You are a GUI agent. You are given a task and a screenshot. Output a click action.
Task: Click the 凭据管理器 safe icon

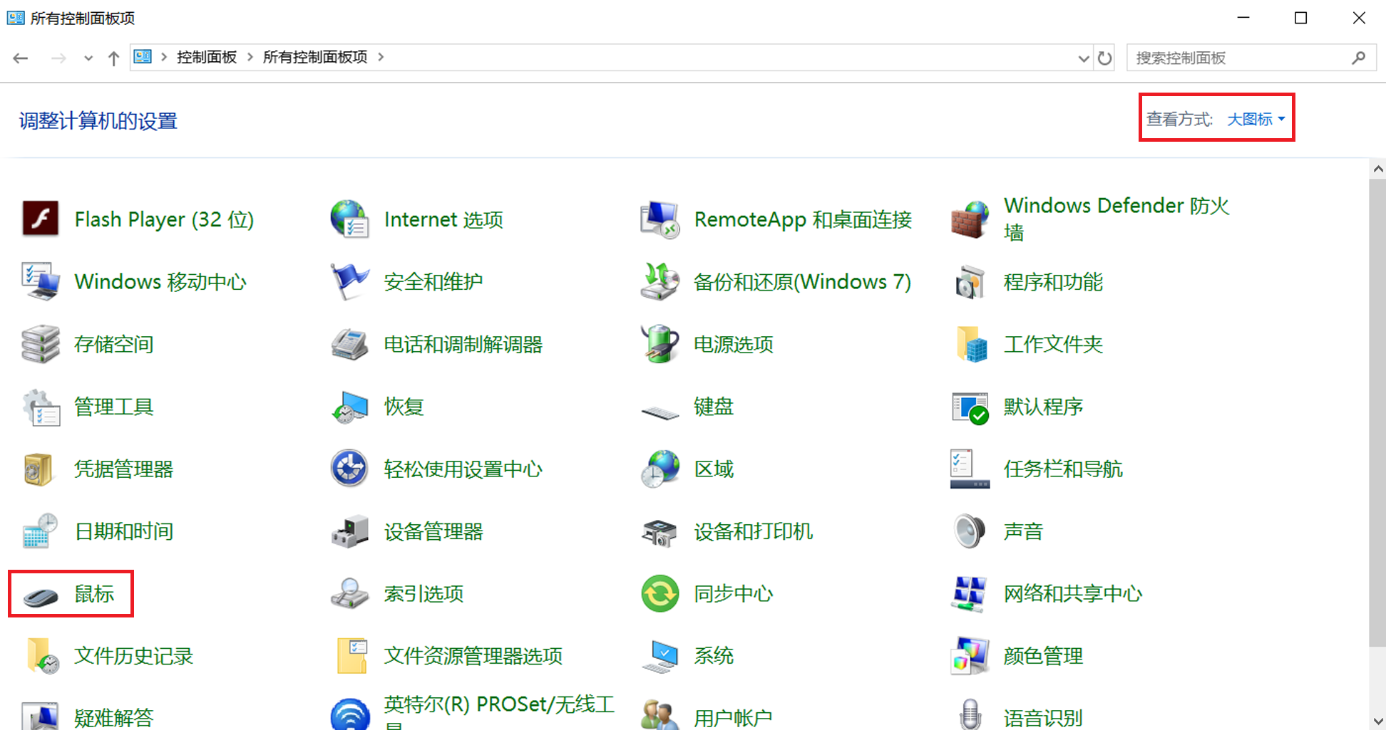click(39, 469)
